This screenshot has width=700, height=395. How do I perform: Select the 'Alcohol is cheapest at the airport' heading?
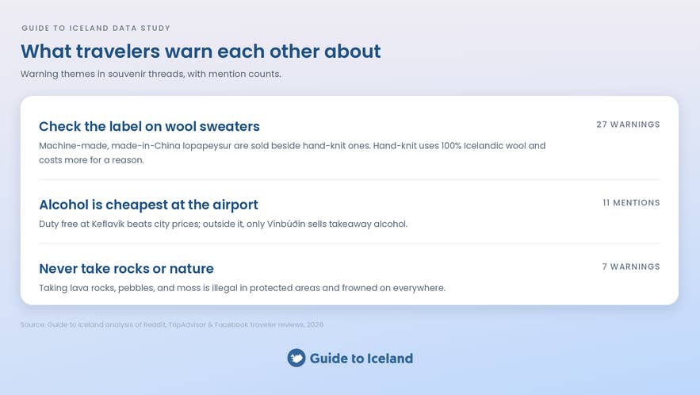pyautogui.click(x=148, y=205)
